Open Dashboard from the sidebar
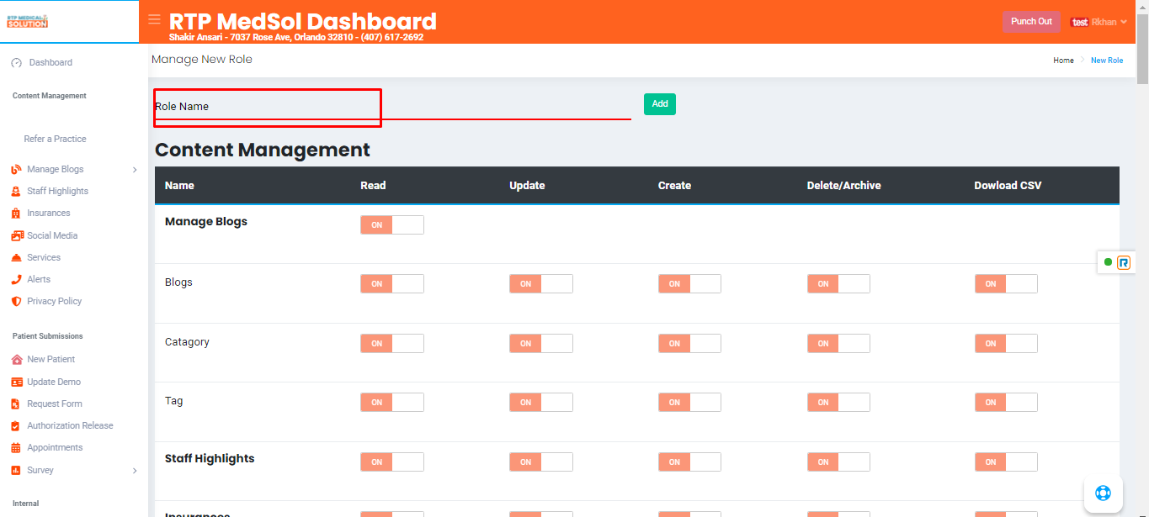1149x517 pixels. 51,63
